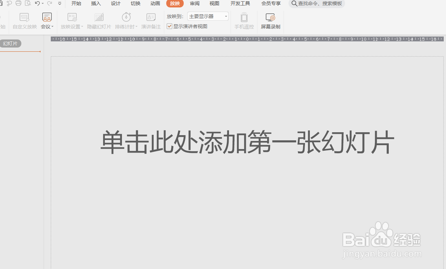Click the 单击此处添加第一张幻灯片 placeholder text

pos(247,143)
